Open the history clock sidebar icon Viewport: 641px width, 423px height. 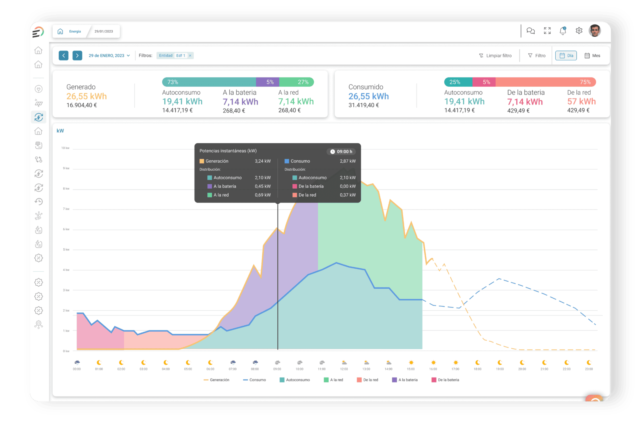pos(39,202)
